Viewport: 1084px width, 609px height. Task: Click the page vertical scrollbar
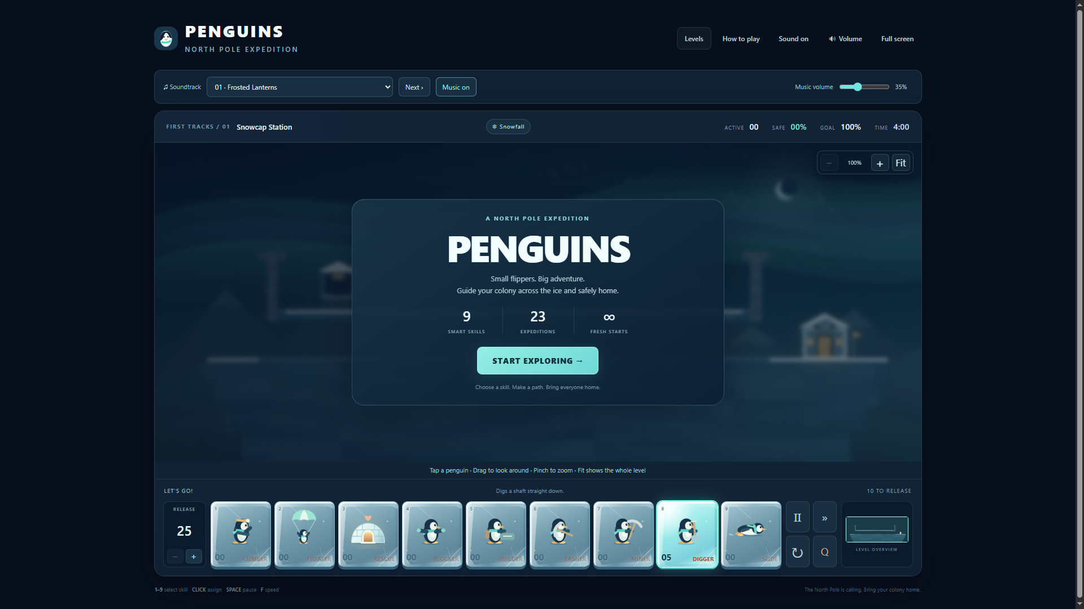1079,304
